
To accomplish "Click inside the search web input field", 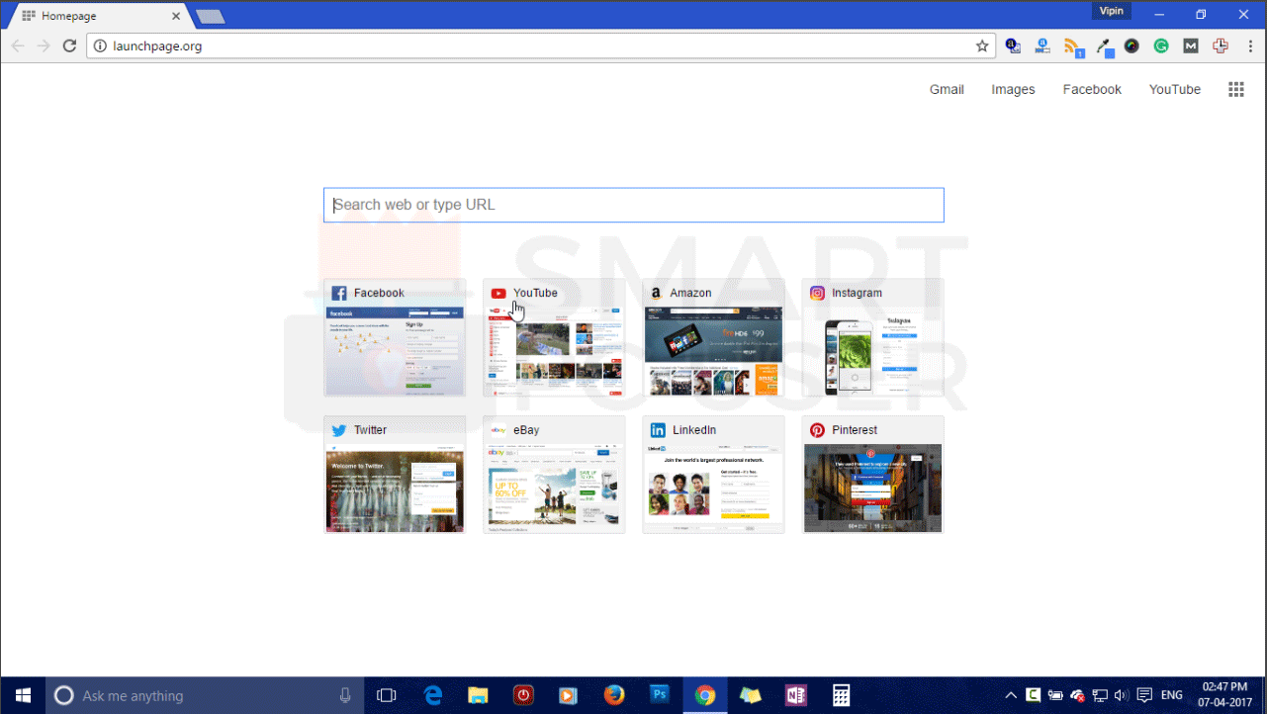I will coord(633,205).
